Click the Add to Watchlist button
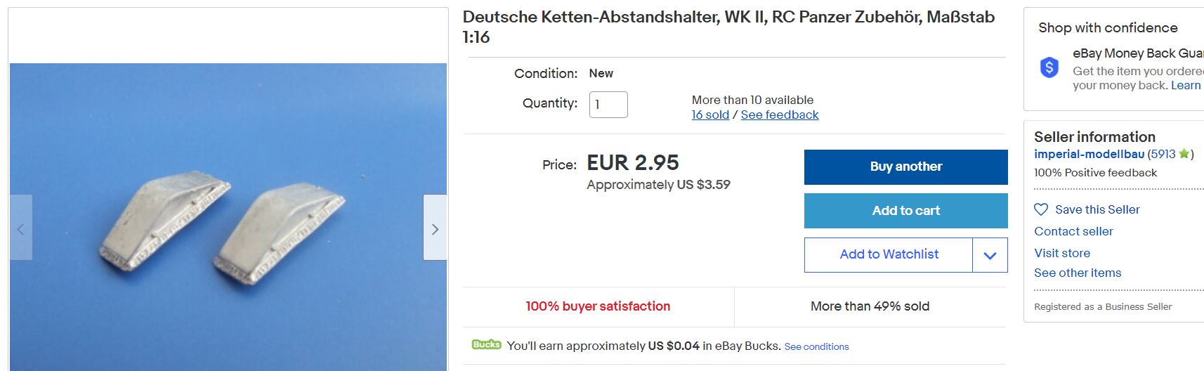1204x371 pixels. click(889, 254)
